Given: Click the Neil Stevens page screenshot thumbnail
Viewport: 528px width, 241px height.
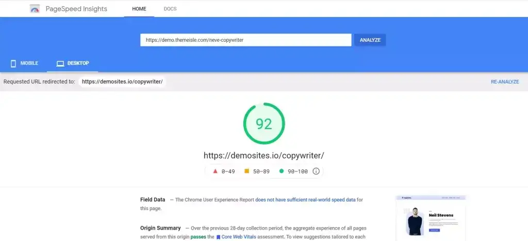Looking at the screenshot, I should (x=431, y=218).
